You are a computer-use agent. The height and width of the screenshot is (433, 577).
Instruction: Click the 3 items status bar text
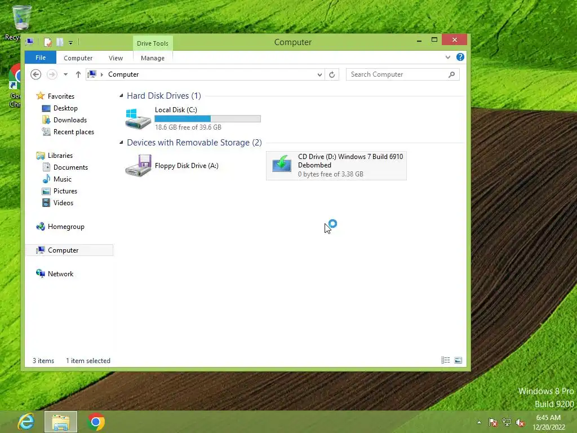pyautogui.click(x=43, y=361)
